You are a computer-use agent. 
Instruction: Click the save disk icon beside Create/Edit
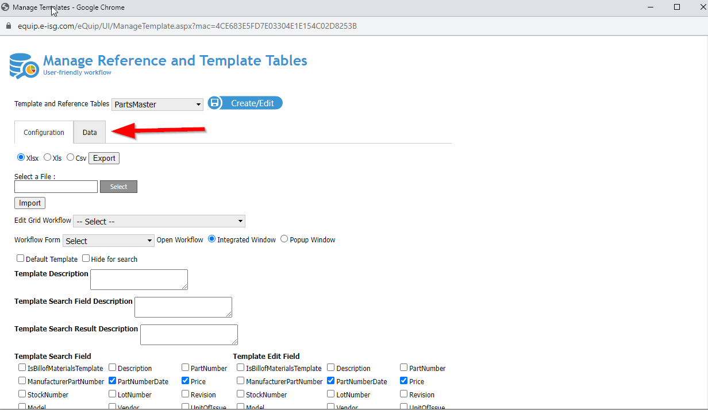pyautogui.click(x=215, y=103)
